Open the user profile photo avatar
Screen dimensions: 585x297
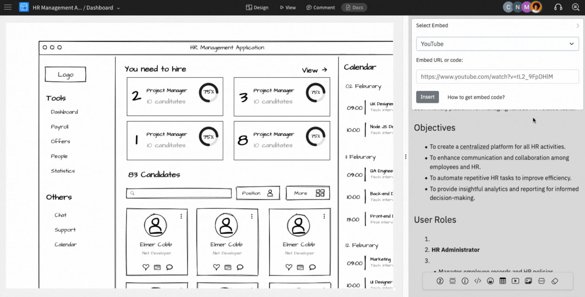click(536, 7)
